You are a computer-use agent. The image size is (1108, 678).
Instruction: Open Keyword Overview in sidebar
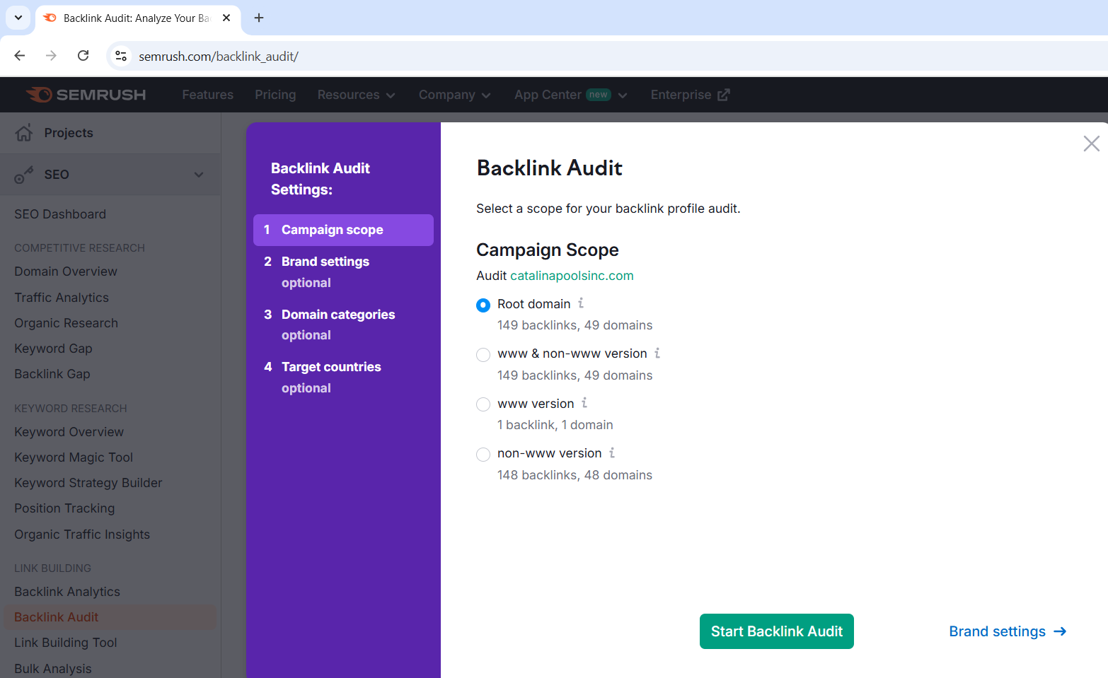click(x=69, y=432)
